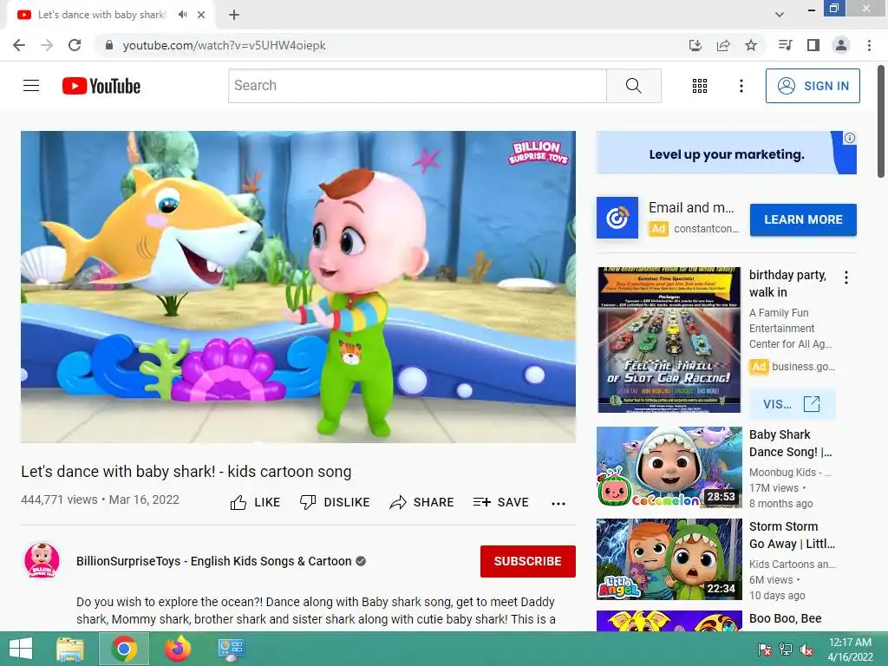Open YouTube settings three-dot menu
888x666 pixels.
[x=741, y=86]
